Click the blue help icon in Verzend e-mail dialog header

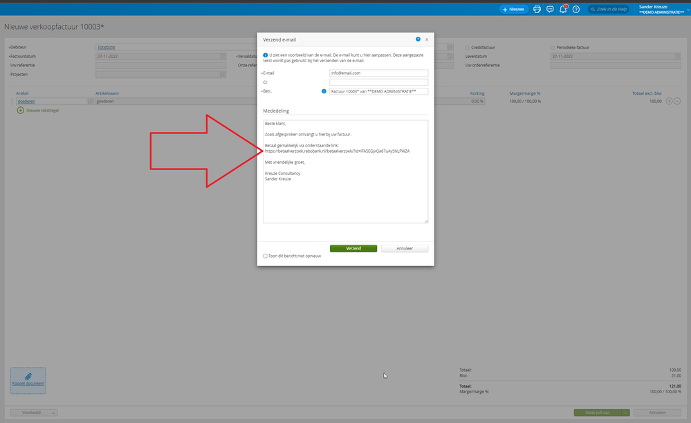(418, 39)
